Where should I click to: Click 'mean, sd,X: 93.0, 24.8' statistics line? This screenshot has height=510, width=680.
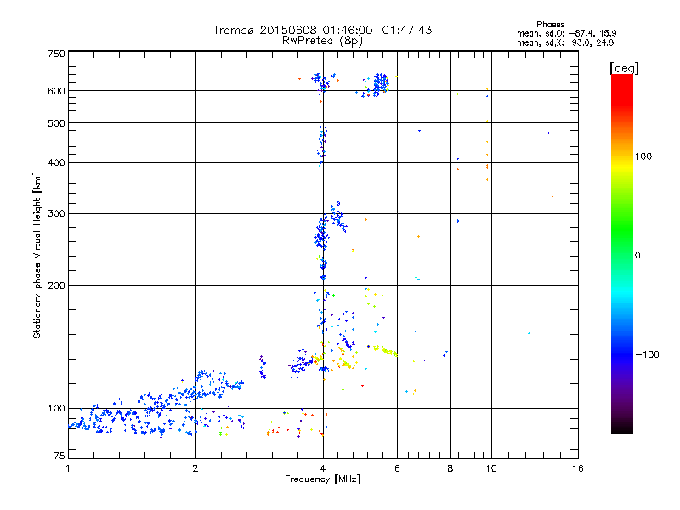pos(565,43)
